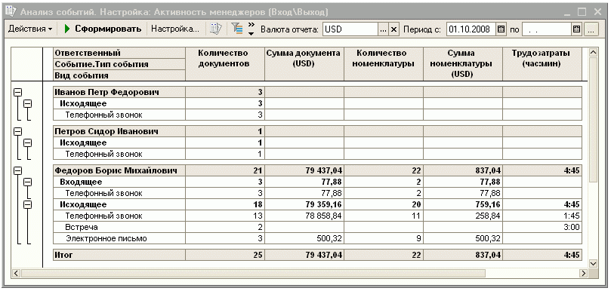Collapse the Иванов Петр Федорович group
Image resolution: width=611 pixels, height=291 pixels.
(17, 92)
